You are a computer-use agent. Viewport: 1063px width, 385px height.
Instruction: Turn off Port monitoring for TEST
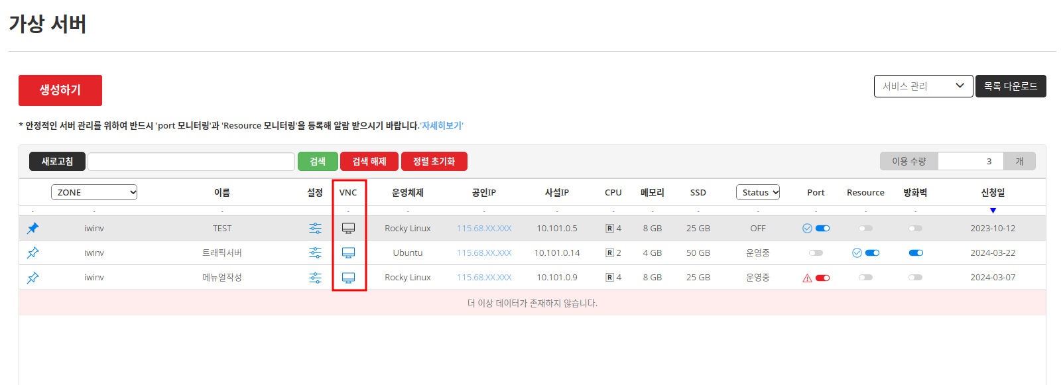[823, 228]
